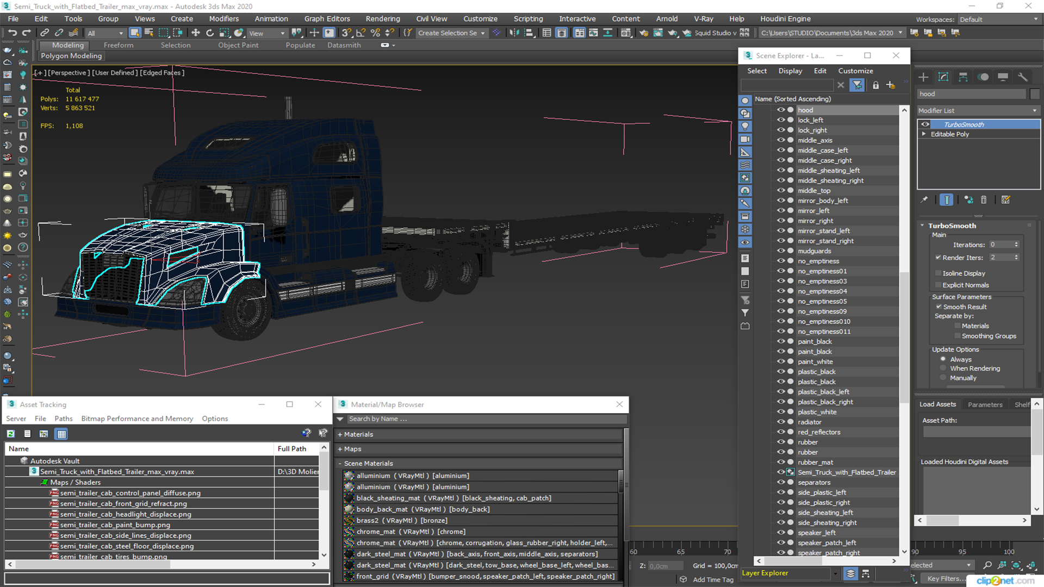
Task: Click Pin Stack icon under modifier stack
Action: point(924,200)
